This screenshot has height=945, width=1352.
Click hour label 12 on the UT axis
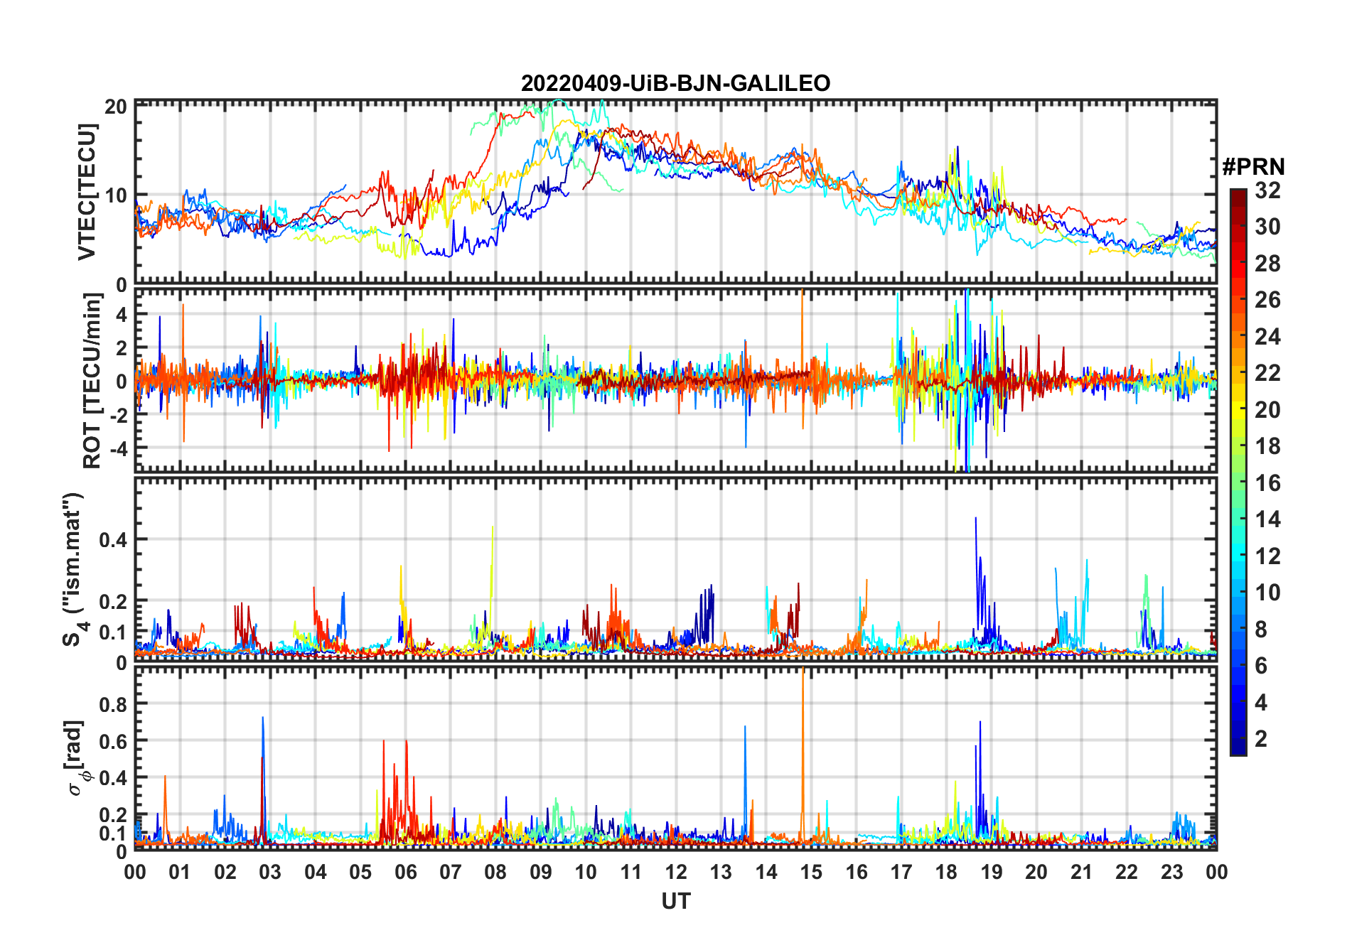click(x=676, y=872)
